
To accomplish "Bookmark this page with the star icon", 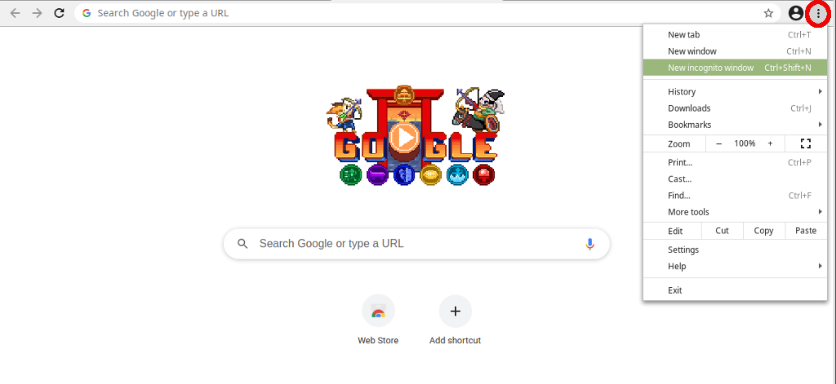I will 768,13.
